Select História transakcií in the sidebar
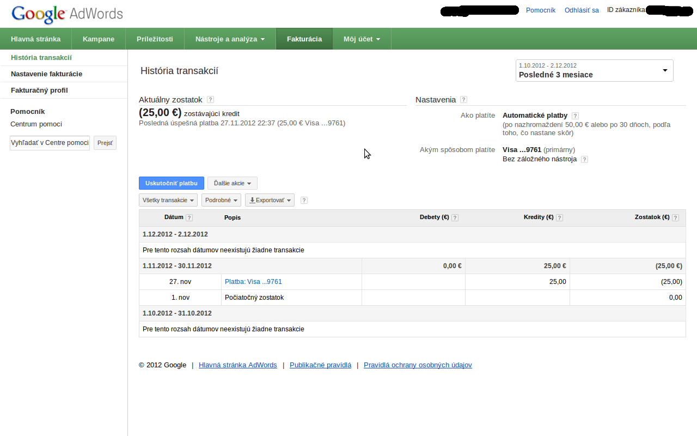 click(x=64, y=58)
